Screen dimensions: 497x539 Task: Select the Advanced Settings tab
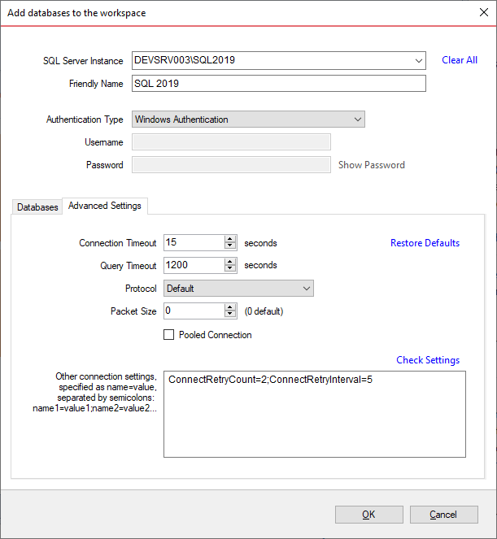pyautogui.click(x=105, y=206)
